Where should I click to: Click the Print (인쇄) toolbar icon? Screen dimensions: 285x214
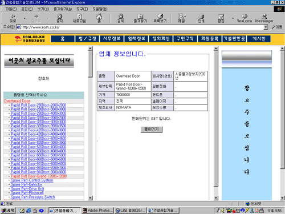(201, 18)
